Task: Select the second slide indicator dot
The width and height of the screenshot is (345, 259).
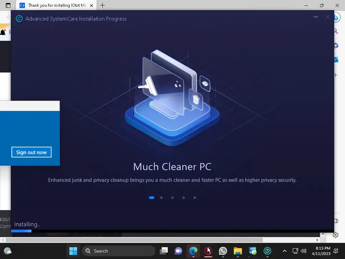Action: (161, 198)
